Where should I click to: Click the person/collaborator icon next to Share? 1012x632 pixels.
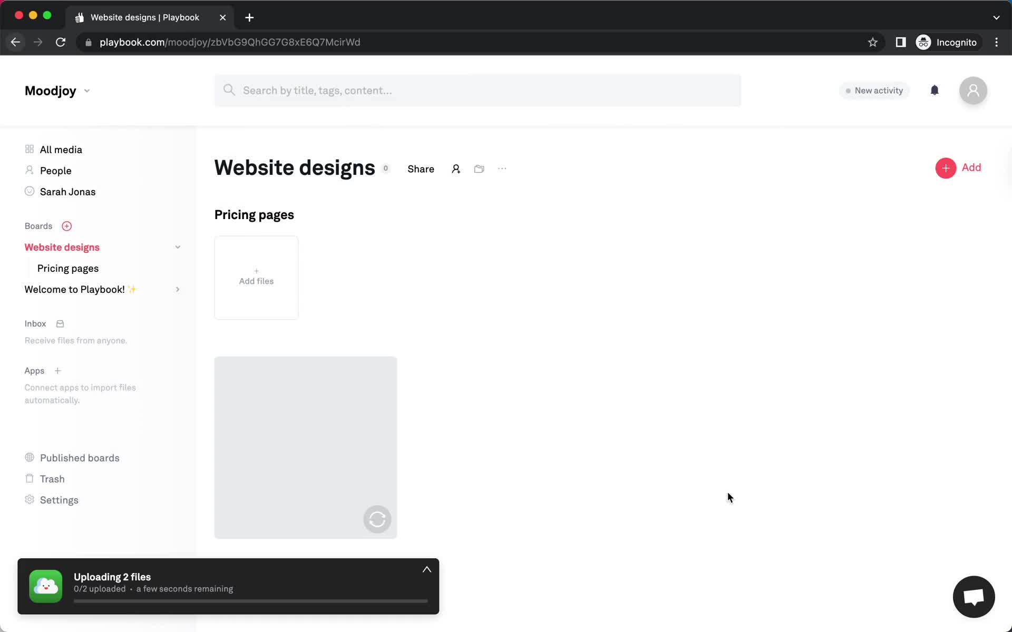tap(455, 169)
